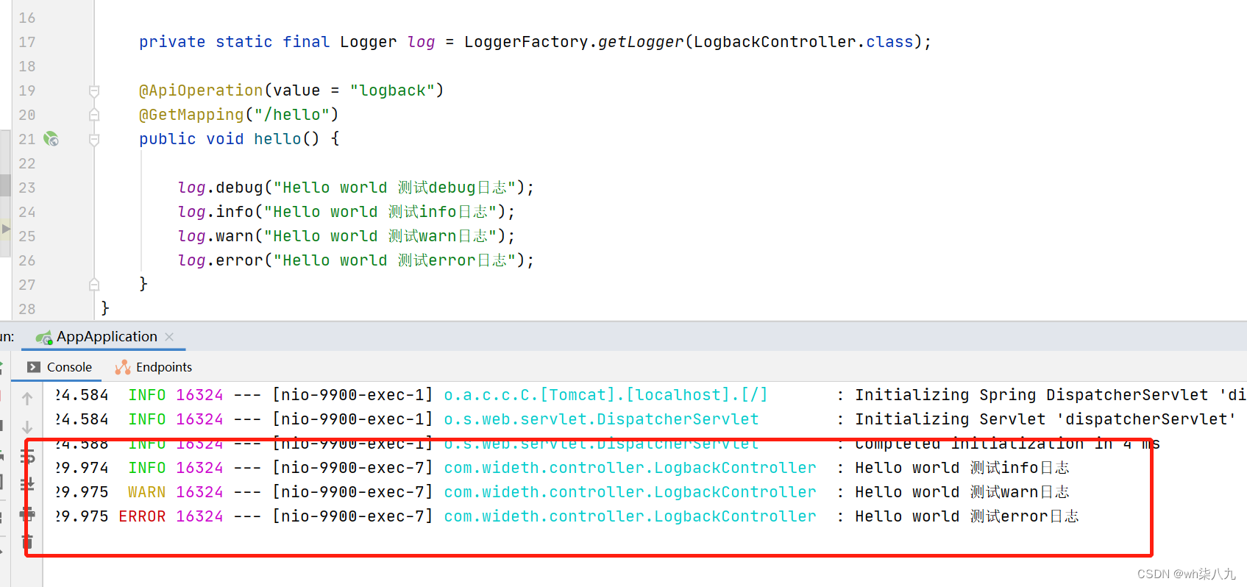Collapse the @ApiOperation annotation fold on line 19

(x=94, y=90)
